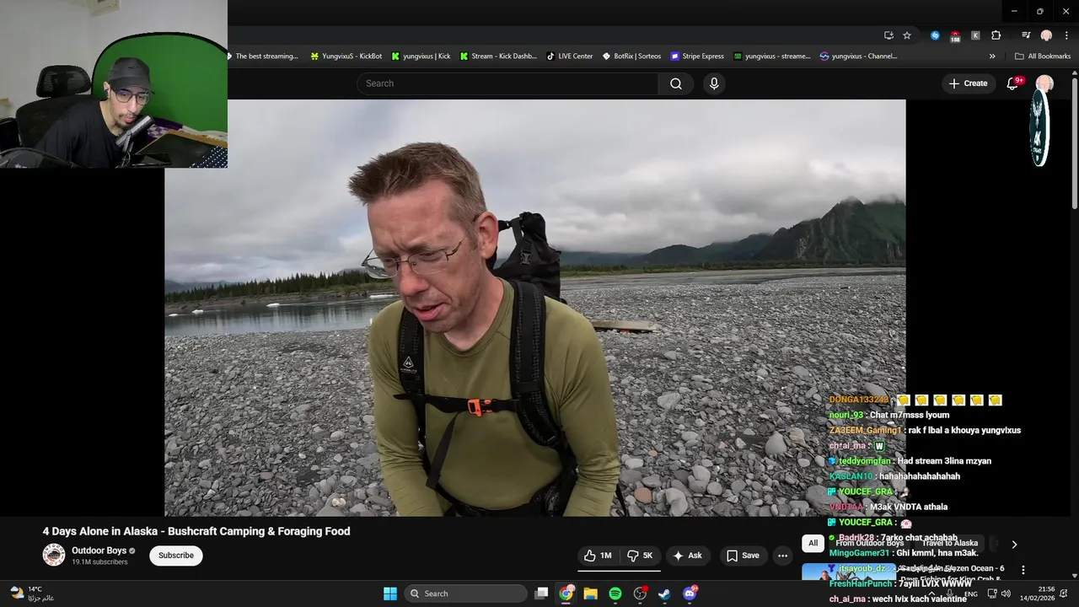
Task: Click the Create button
Action: click(x=968, y=83)
